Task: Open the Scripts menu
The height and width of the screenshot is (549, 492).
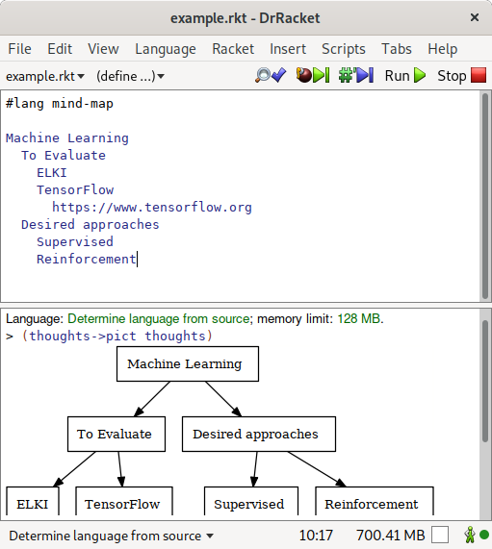Action: (x=344, y=49)
